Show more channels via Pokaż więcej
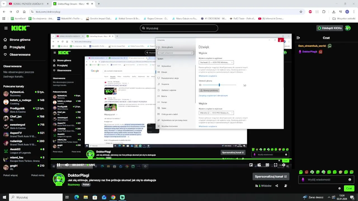 pos(10,175)
